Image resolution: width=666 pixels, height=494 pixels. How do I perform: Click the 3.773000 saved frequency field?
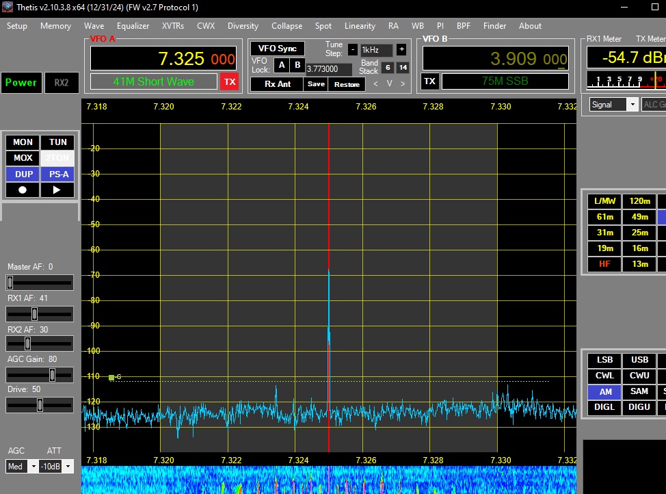(329, 69)
